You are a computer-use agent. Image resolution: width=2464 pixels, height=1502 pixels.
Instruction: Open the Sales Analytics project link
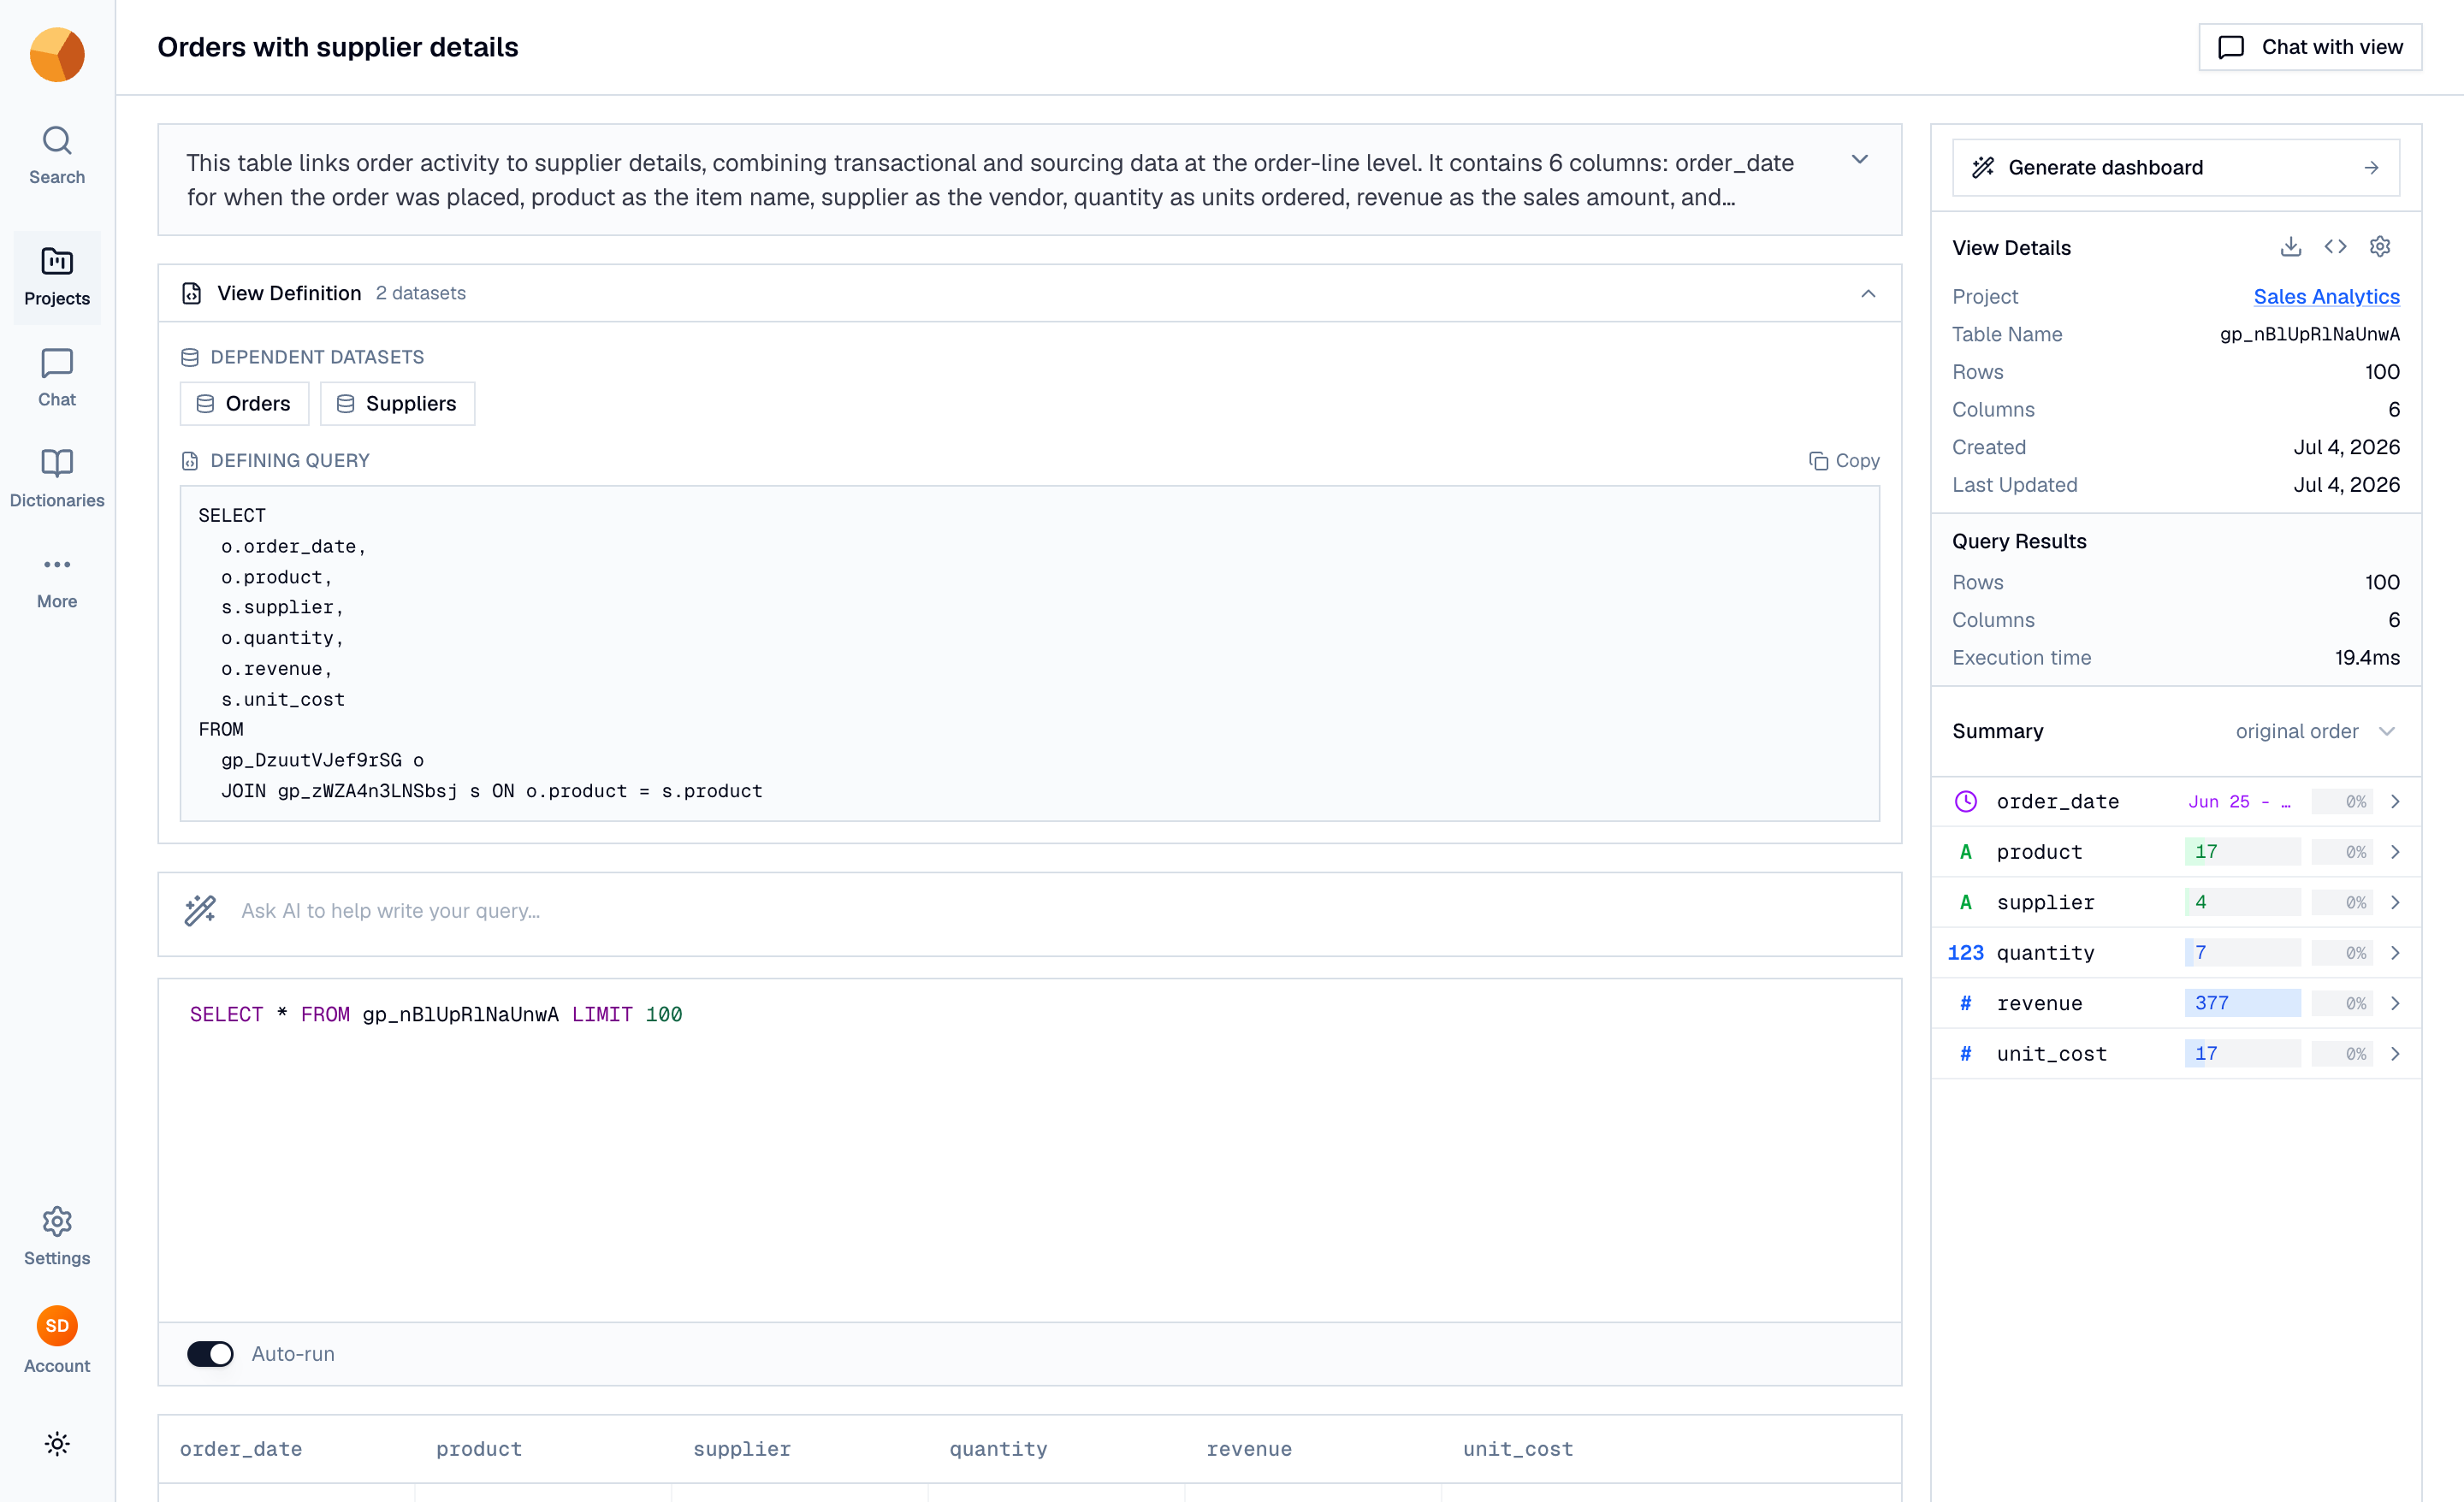2325,296
